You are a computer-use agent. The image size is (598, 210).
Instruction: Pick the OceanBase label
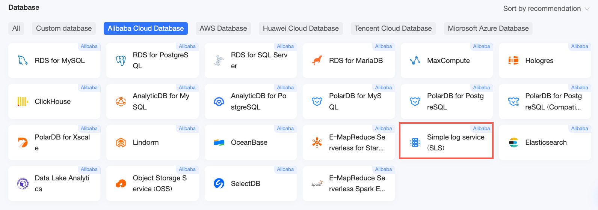[x=249, y=142]
